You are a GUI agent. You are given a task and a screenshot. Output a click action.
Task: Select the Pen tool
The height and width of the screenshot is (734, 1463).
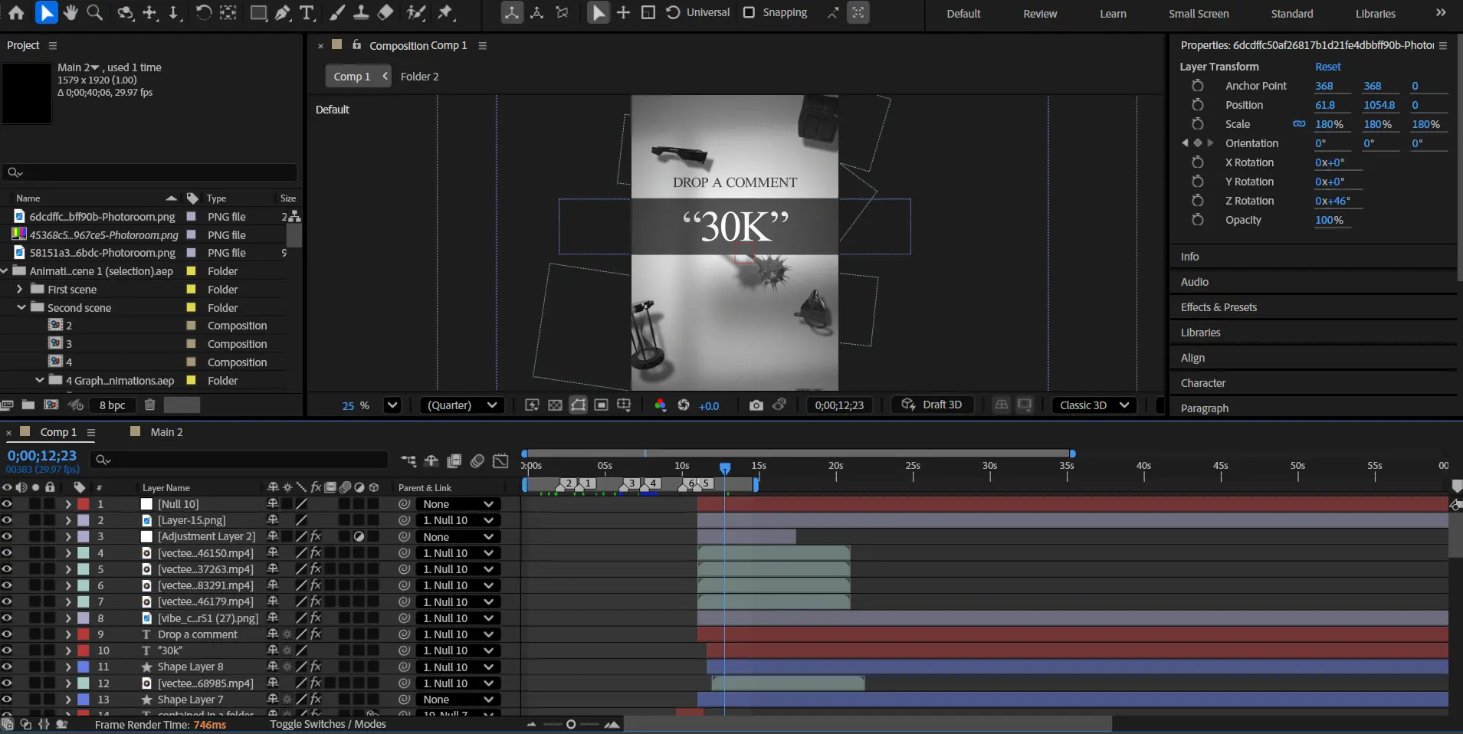(x=283, y=12)
